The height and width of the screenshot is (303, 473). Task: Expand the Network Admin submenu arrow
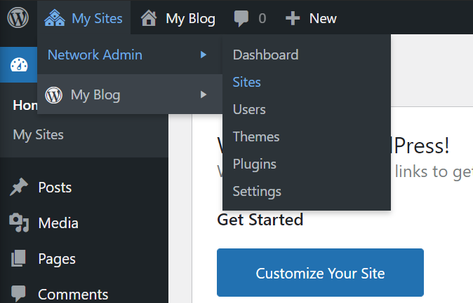[x=204, y=55]
